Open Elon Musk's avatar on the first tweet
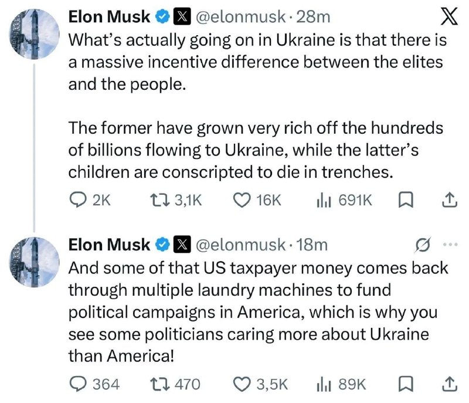Viewport: 469px width, 403px height. (35, 34)
